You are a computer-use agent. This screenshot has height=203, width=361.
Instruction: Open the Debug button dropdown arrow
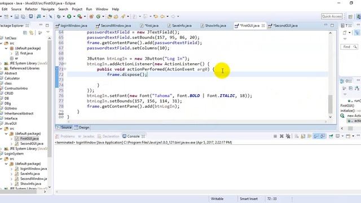64,16
